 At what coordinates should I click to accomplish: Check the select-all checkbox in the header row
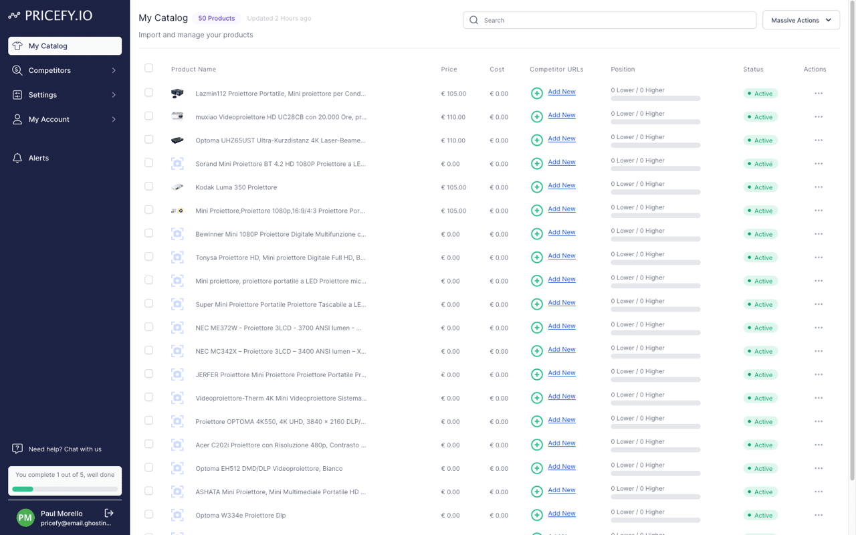coord(148,69)
